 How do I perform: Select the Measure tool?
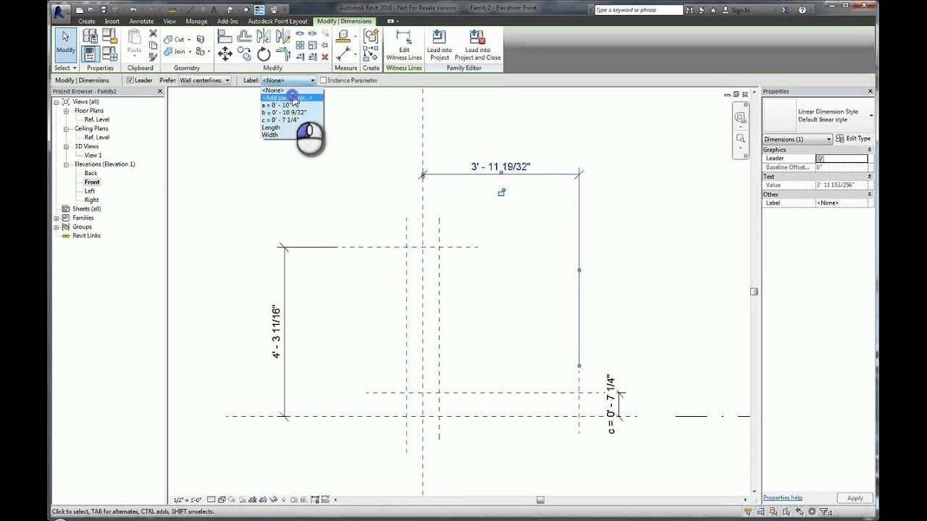[x=343, y=54]
